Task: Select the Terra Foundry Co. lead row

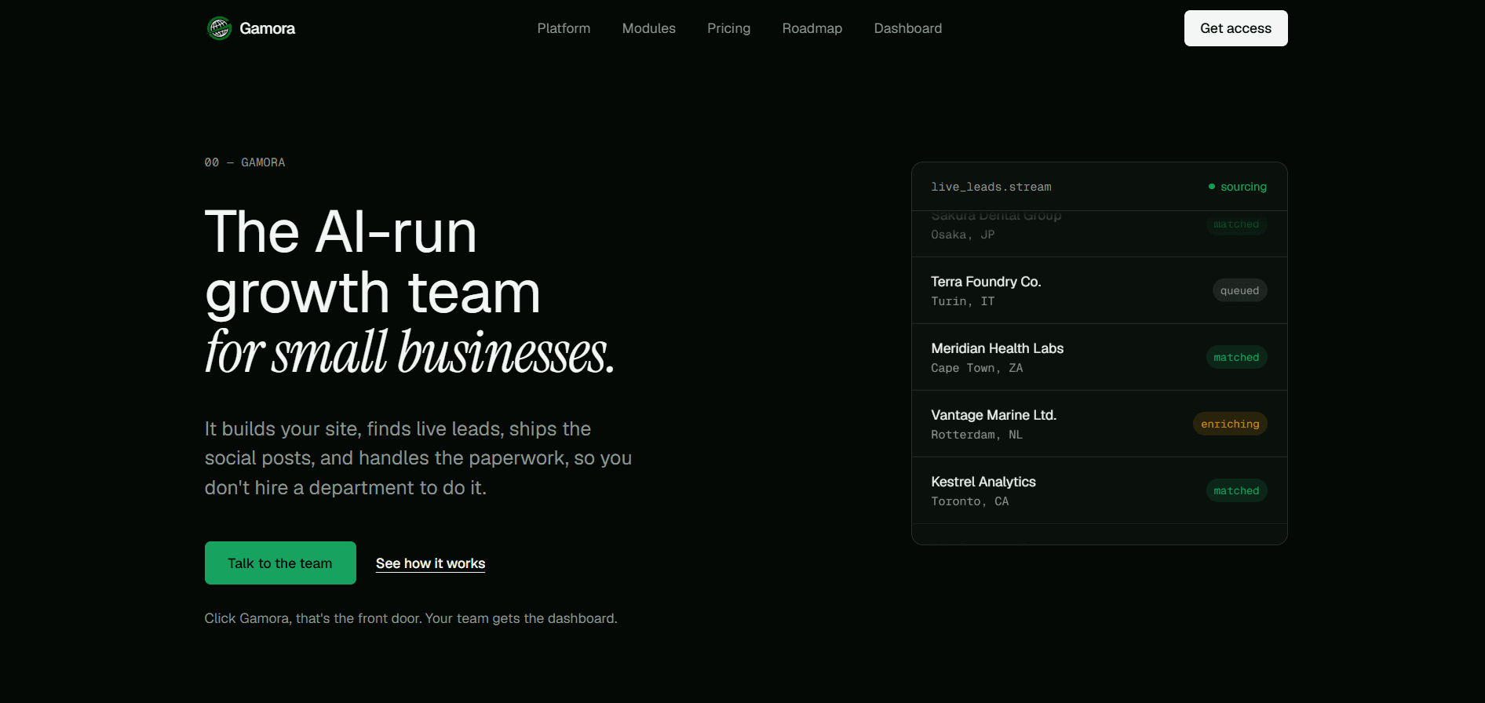Action: coord(1099,290)
